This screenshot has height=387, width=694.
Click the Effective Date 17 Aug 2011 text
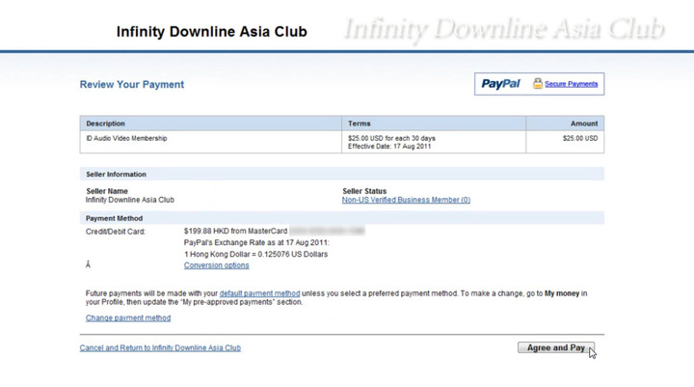(x=389, y=147)
